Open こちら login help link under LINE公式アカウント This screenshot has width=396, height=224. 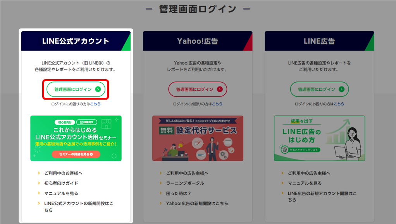pyautogui.click(x=95, y=104)
